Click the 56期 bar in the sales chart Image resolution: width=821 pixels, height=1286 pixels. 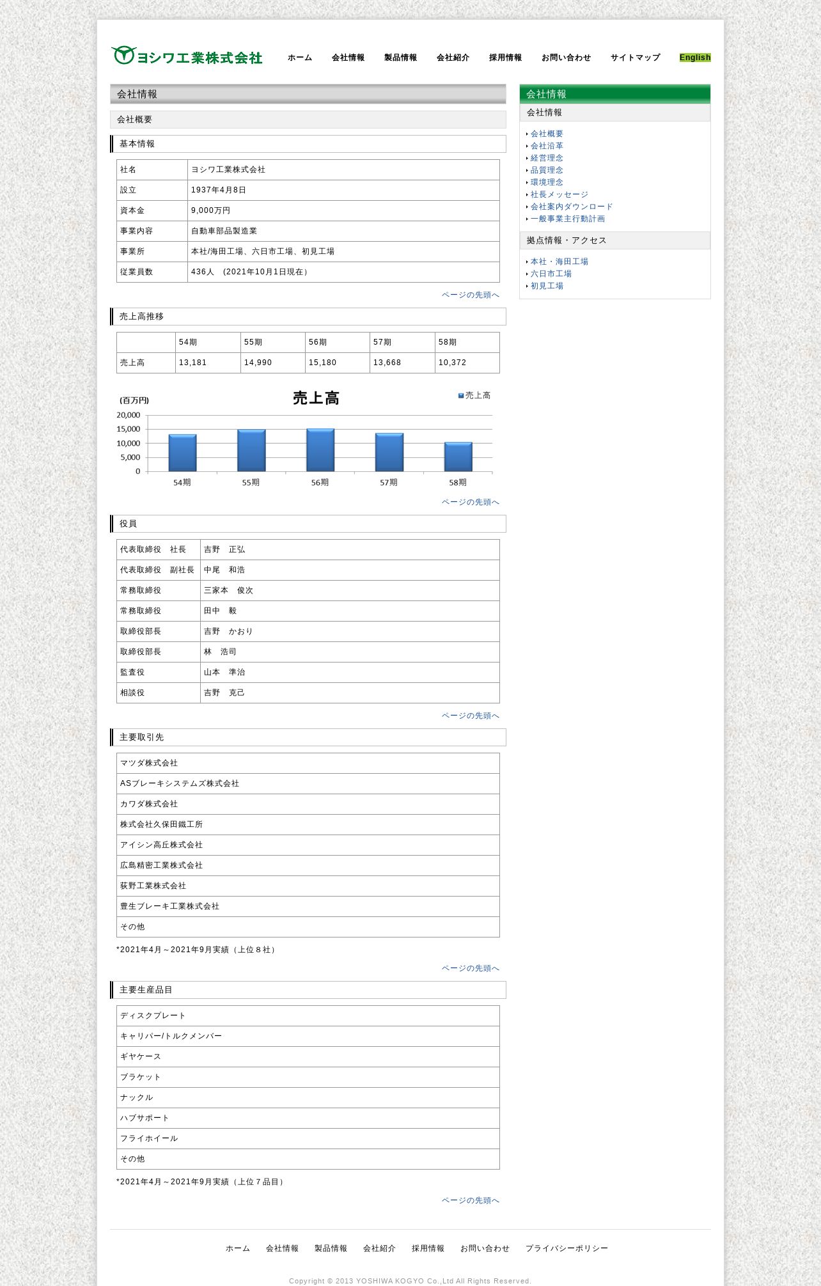pos(320,450)
